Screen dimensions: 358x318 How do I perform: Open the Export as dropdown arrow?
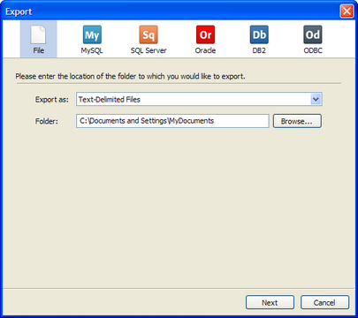click(x=316, y=99)
